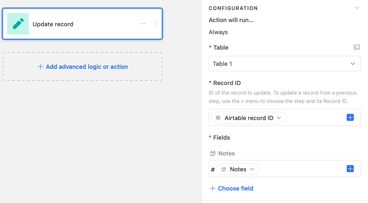Open the three-dot menu on Update record
Viewport: 368px width, 203px height.
pyautogui.click(x=143, y=24)
